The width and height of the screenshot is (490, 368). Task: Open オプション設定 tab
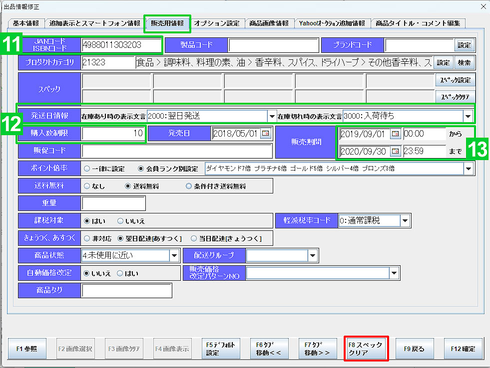tap(217, 23)
